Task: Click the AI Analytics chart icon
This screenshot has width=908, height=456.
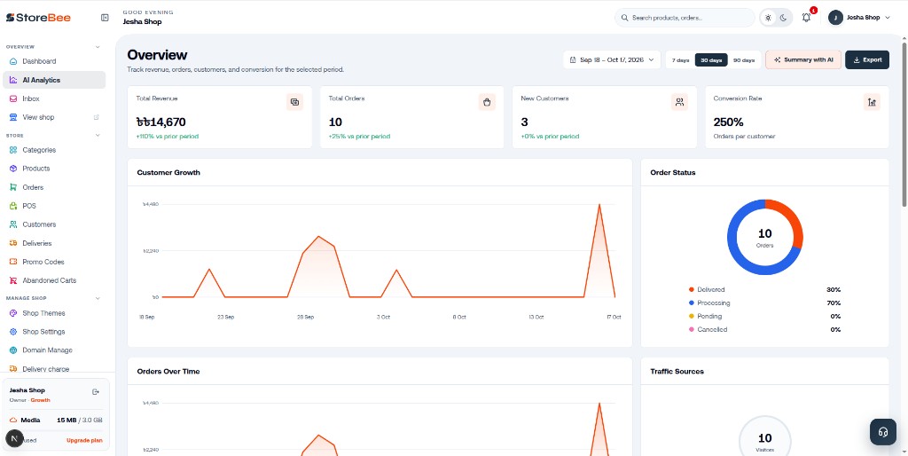Action: (x=13, y=80)
